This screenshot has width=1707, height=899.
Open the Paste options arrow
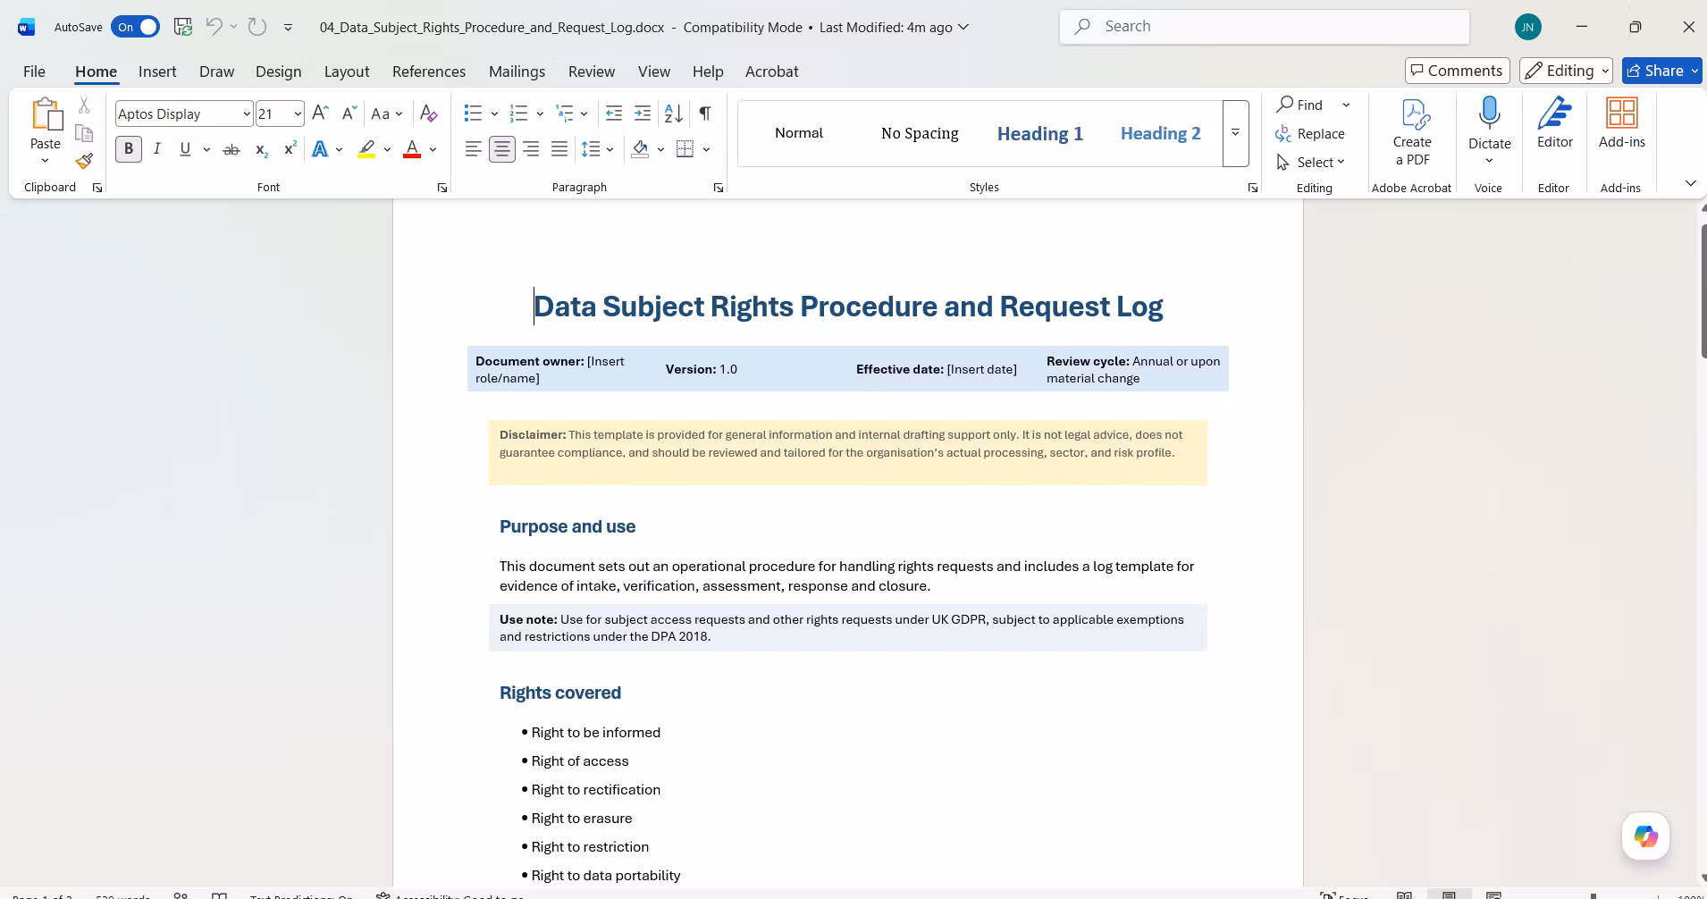click(x=46, y=160)
